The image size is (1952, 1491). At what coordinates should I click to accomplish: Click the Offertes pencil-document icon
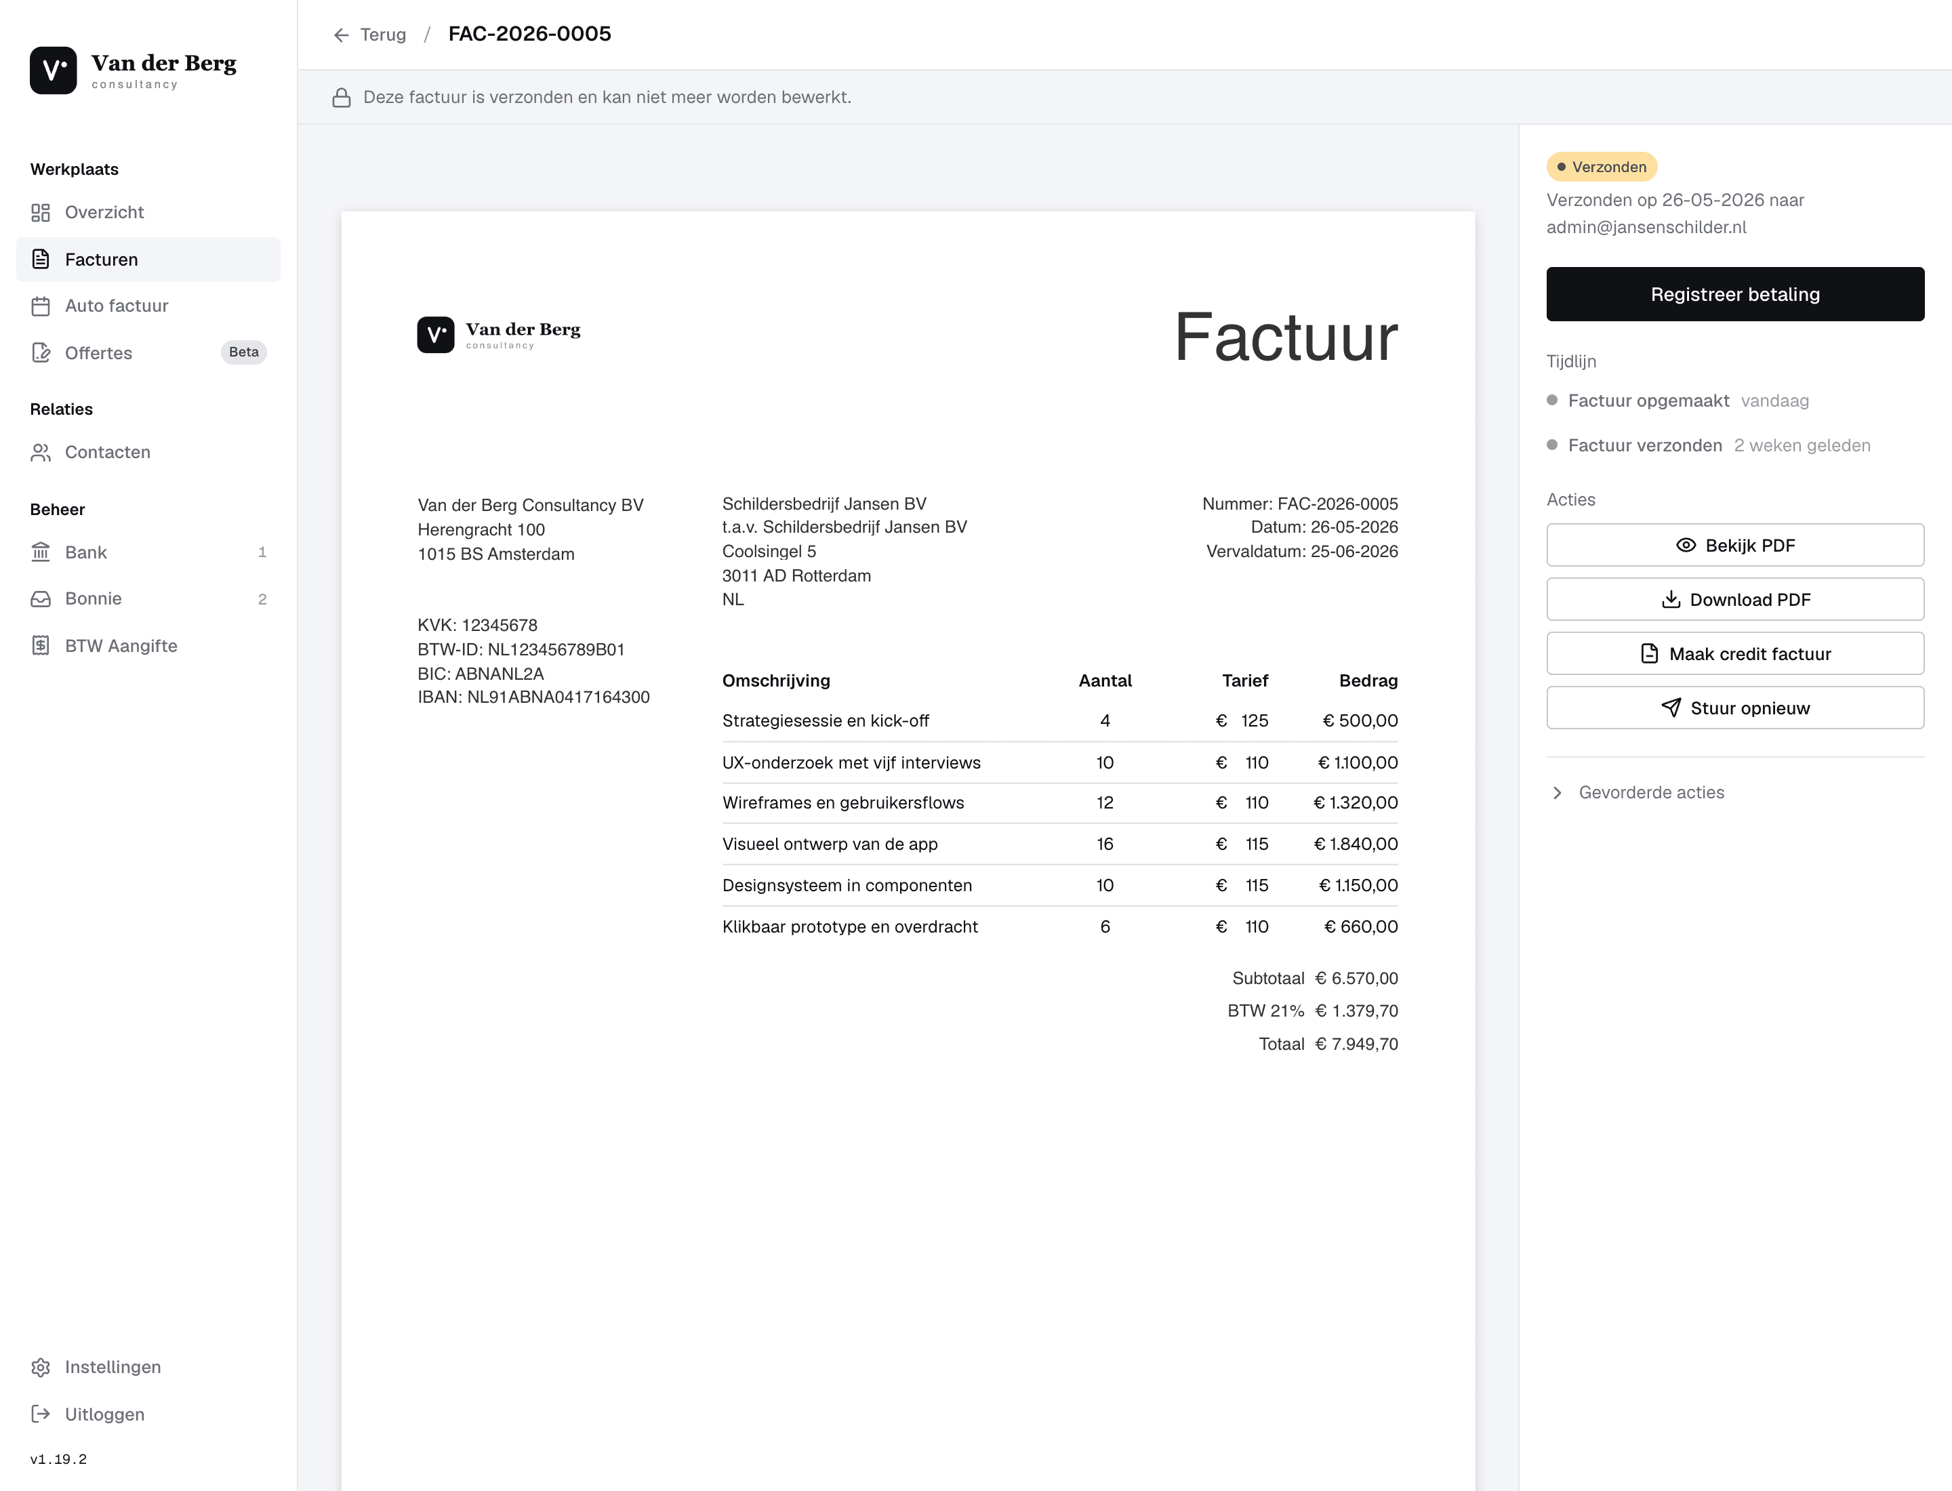pos(41,353)
